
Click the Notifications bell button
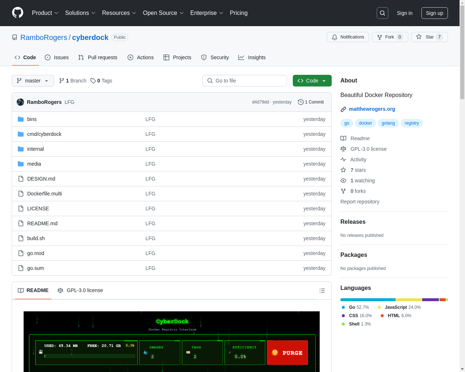[348, 37]
